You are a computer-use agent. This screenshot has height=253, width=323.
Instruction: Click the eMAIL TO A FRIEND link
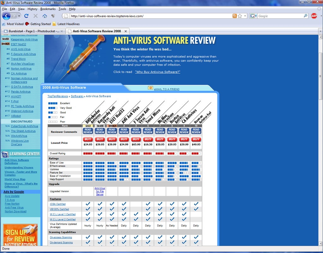167,89
